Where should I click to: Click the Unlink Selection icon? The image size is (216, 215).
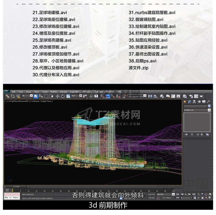click(x=13, y=96)
